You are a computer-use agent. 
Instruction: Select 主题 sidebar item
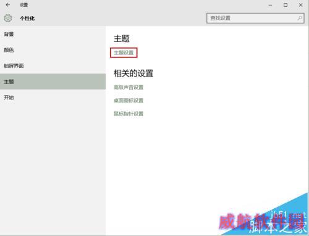coord(53,82)
